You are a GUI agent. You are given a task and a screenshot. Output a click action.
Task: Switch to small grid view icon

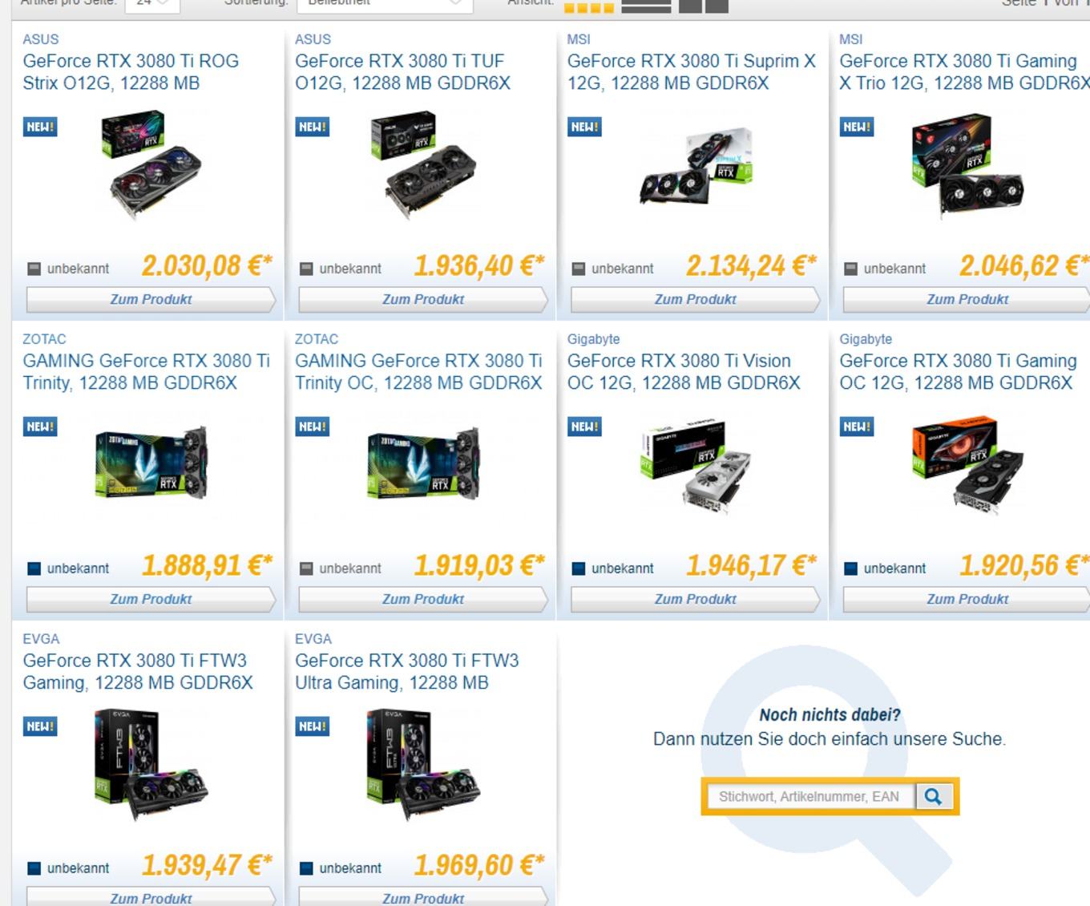click(x=589, y=7)
